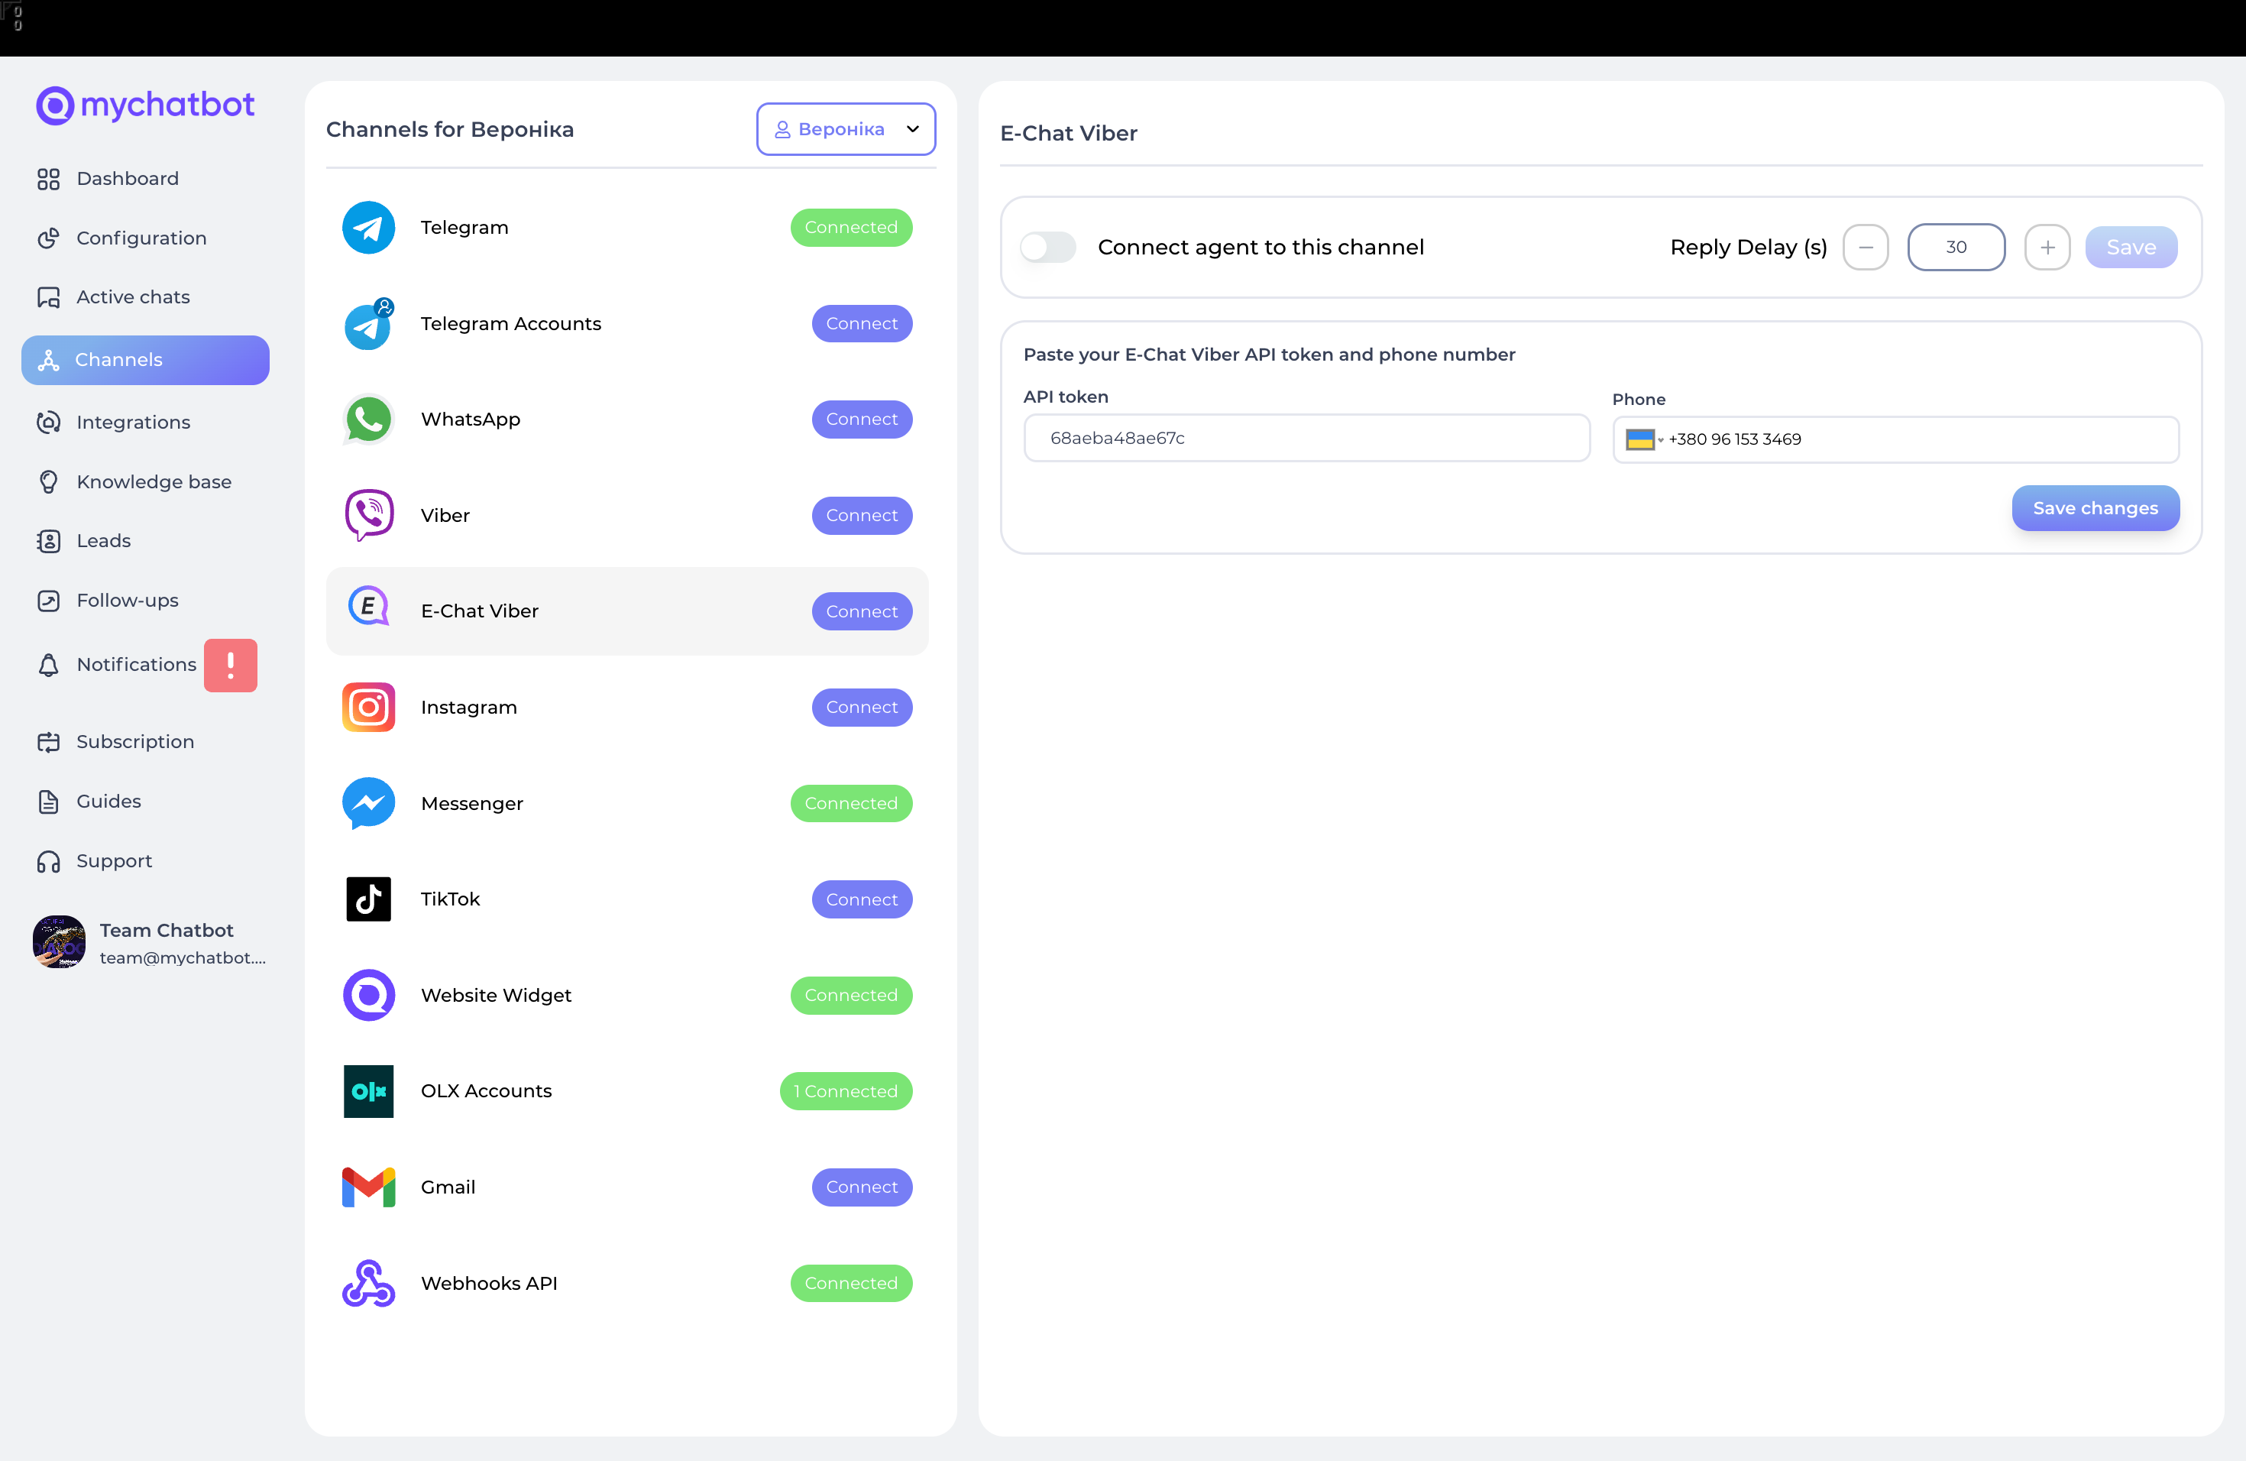Click the red Notifications alert badge
This screenshot has height=1461, width=2246.
pos(230,666)
